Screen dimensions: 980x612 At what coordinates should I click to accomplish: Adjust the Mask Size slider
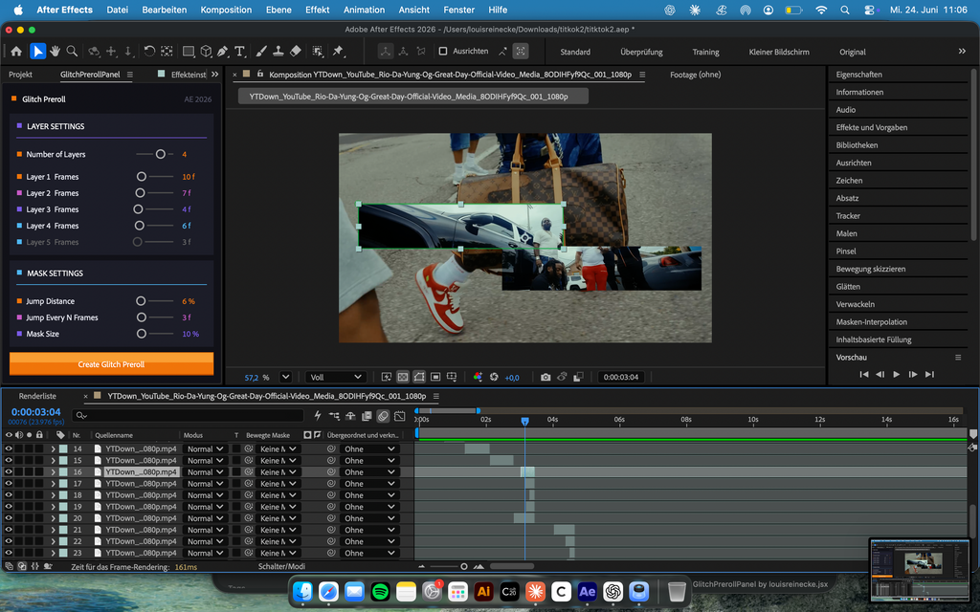[154, 334]
